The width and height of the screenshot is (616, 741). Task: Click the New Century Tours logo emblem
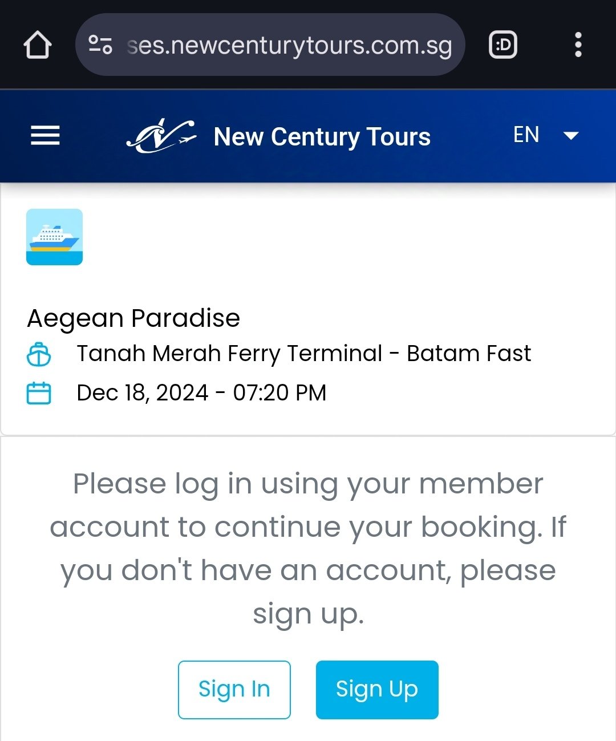pyautogui.click(x=161, y=136)
